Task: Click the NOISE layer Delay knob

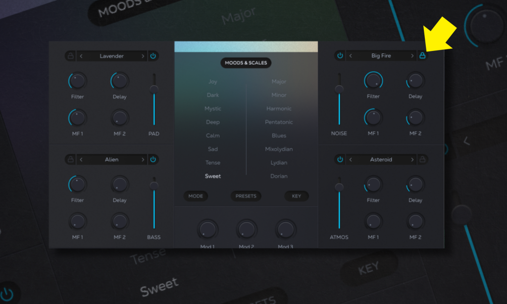Action: 415,80
